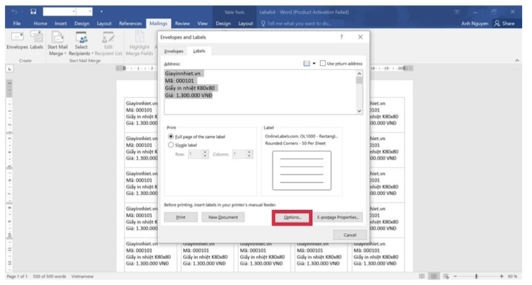This screenshot has width=532, height=285.
Task: Click the Options button
Action: click(292, 217)
